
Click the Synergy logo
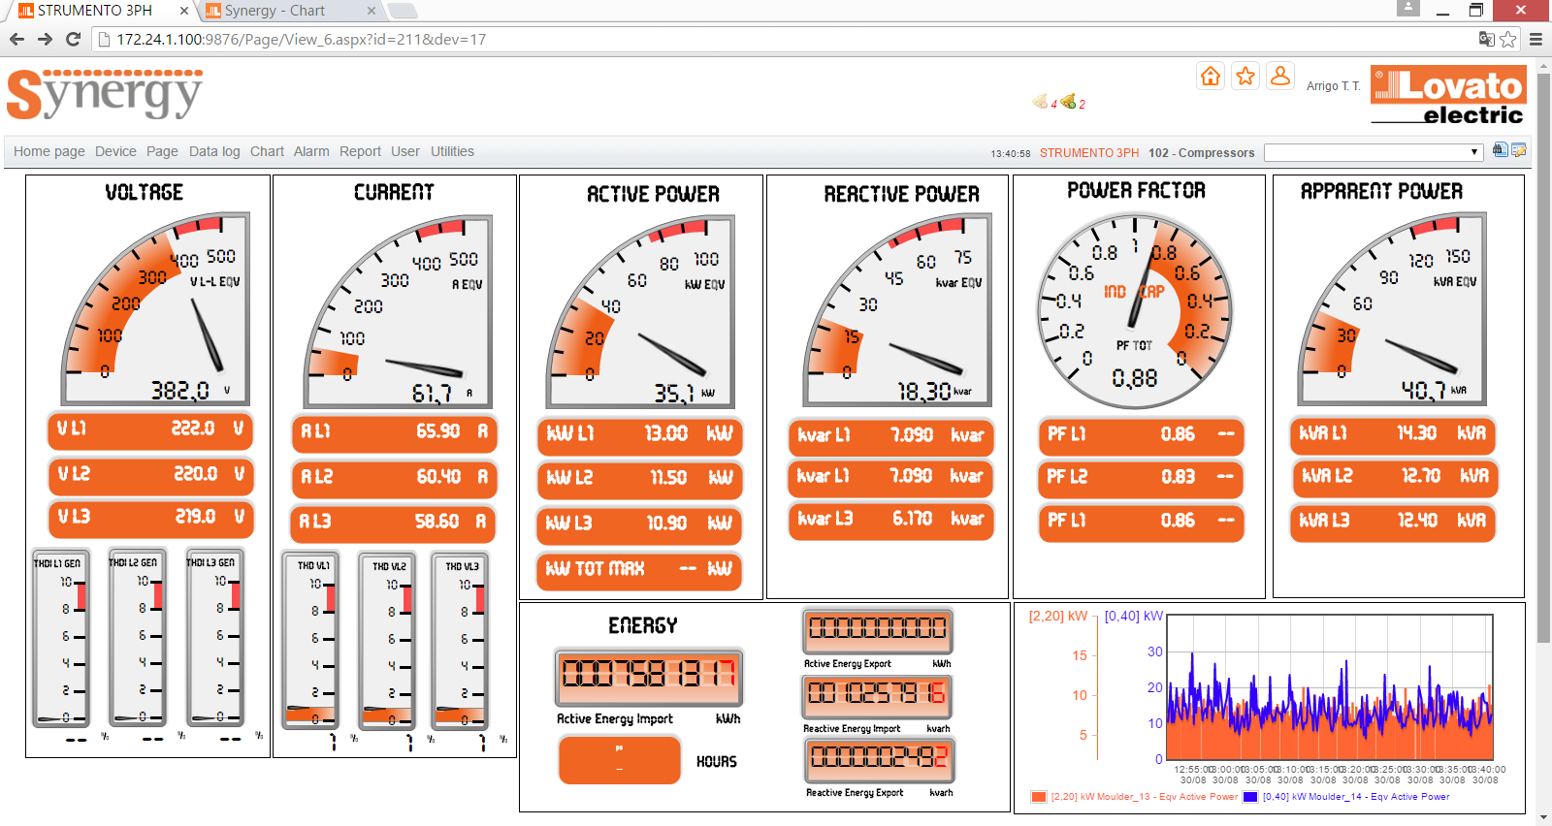[105, 94]
